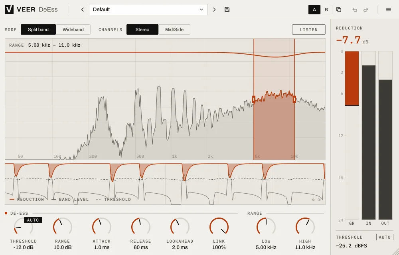
Task: Click the 11.0 kHz high value
Action: click(305, 247)
